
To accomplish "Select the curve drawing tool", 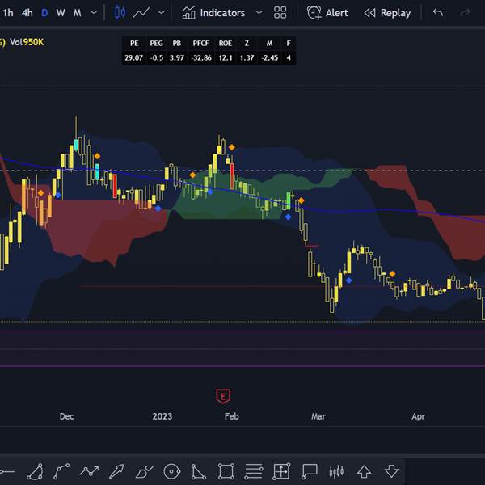I will coord(35,471).
